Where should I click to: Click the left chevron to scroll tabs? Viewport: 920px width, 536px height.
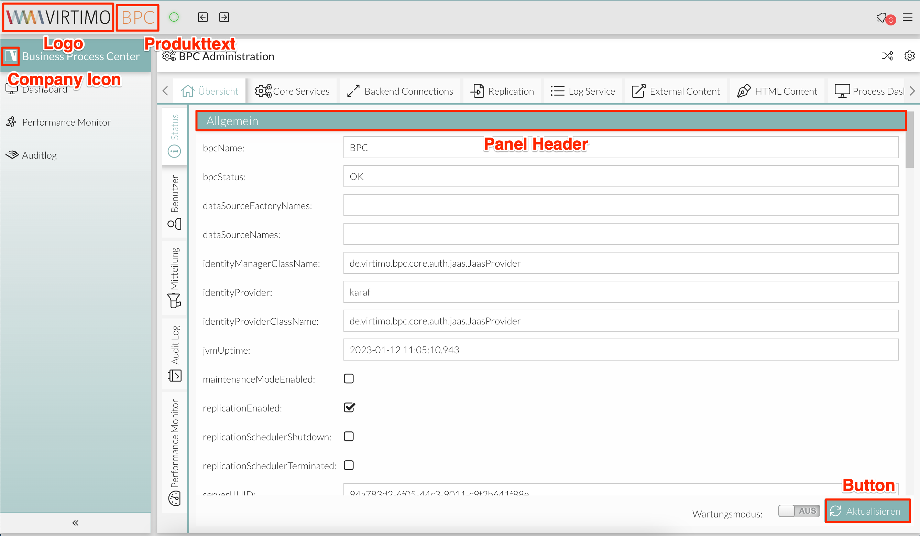click(x=166, y=91)
